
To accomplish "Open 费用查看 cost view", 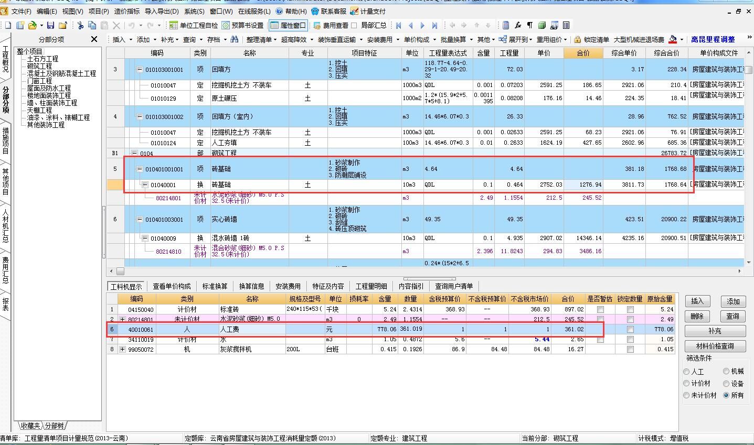I will pyautogui.click(x=331, y=25).
